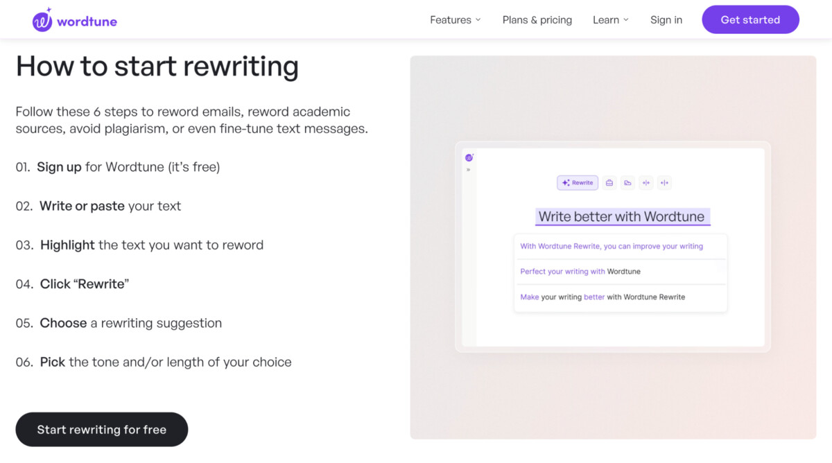Open the Learn dropdown menu
This screenshot has height=463, width=832.
(610, 20)
